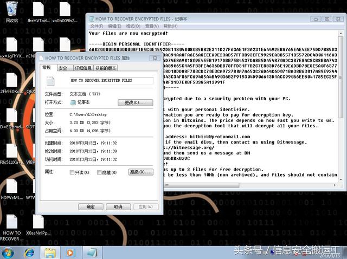This screenshot has height=259, width=347.
Task: Click location path C:\Users\L\Desktop text
Action: coord(88,114)
